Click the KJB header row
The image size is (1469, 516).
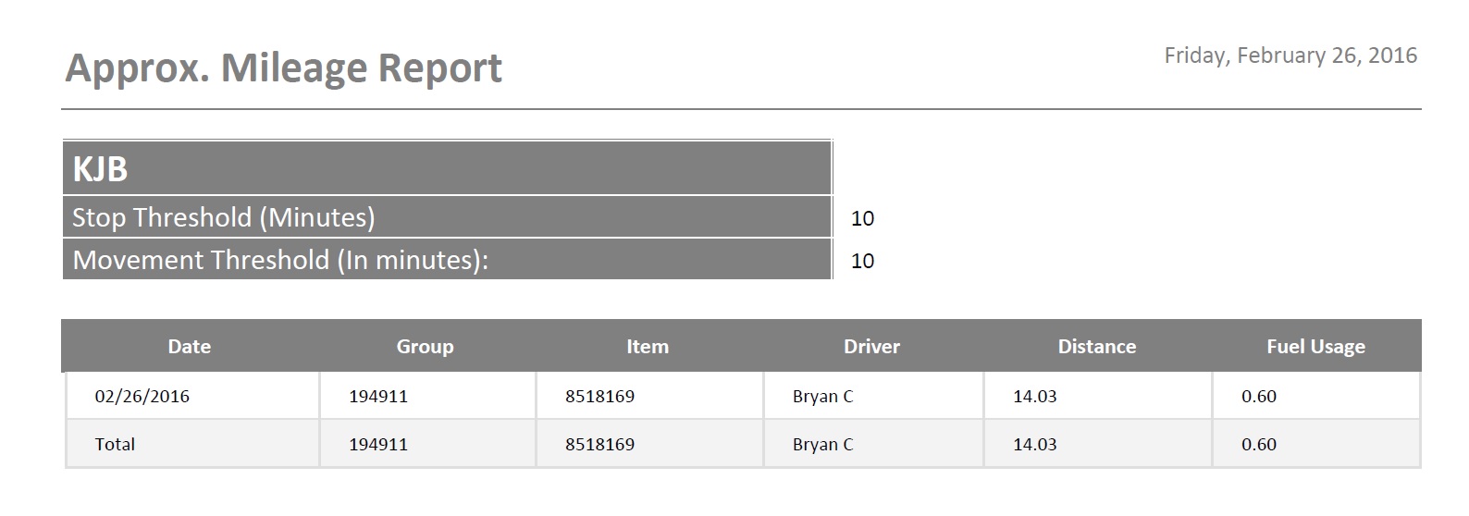click(447, 168)
